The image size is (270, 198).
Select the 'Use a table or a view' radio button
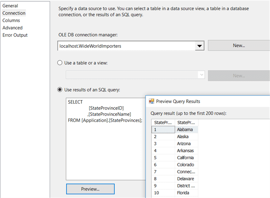pos(60,63)
